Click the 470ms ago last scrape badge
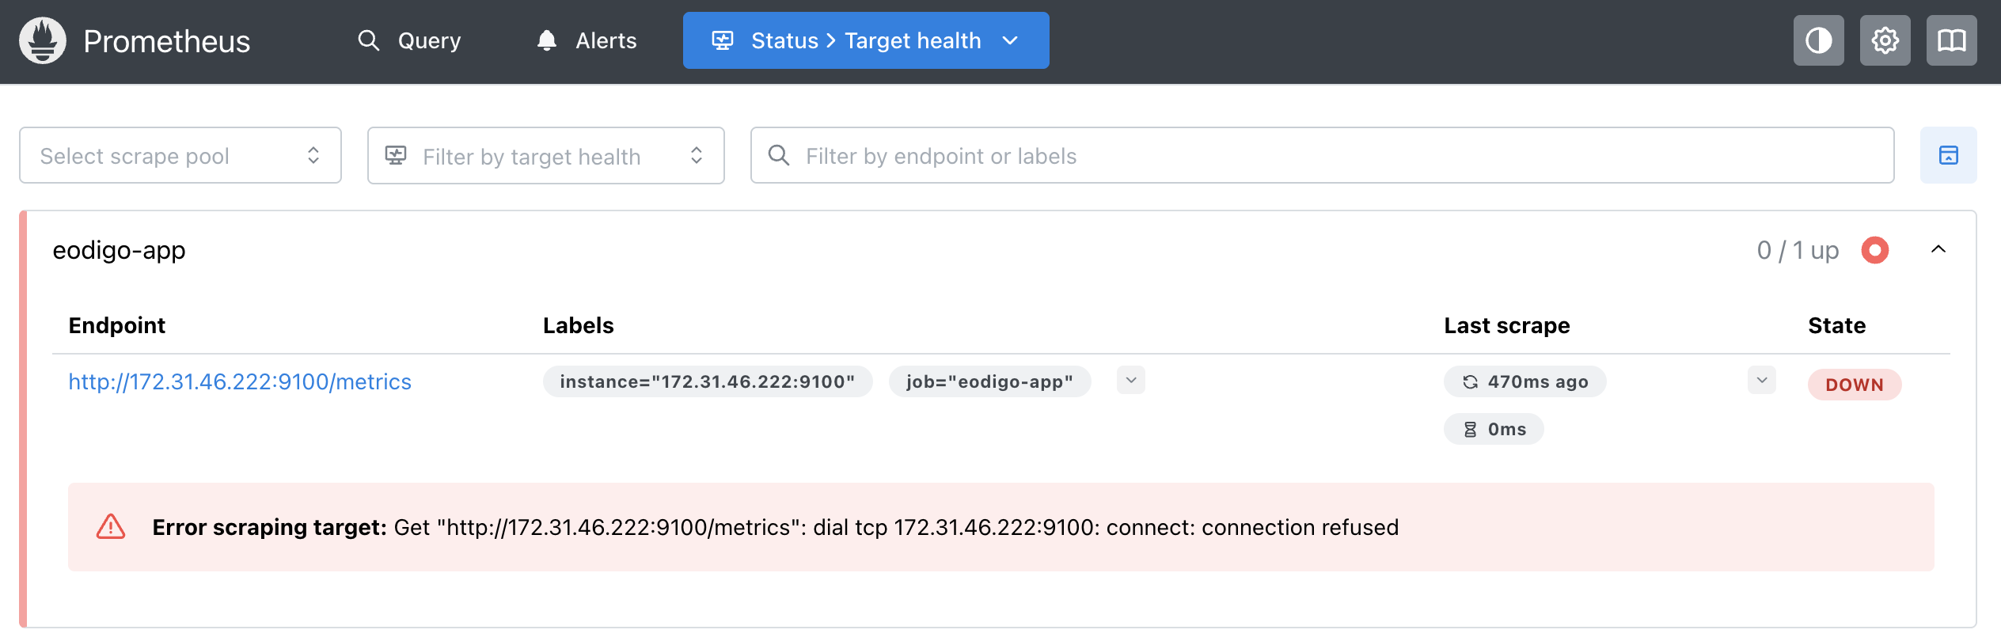Screen dimensions: 2001x641 coord(1524,381)
